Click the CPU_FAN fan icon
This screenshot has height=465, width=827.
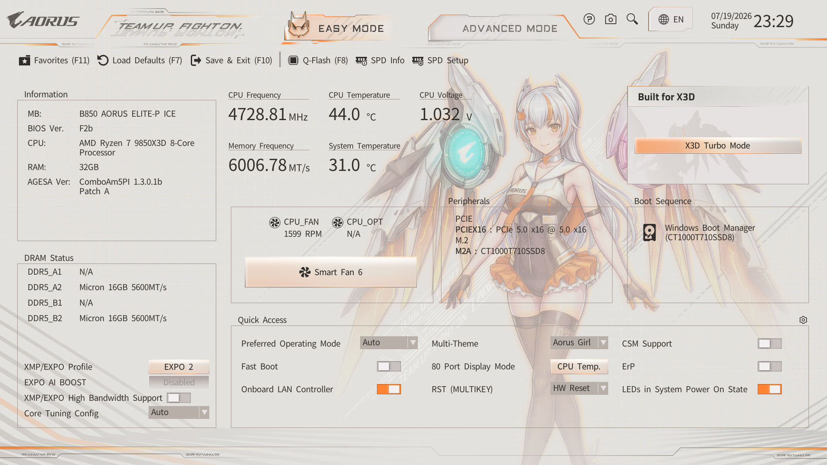click(x=275, y=222)
